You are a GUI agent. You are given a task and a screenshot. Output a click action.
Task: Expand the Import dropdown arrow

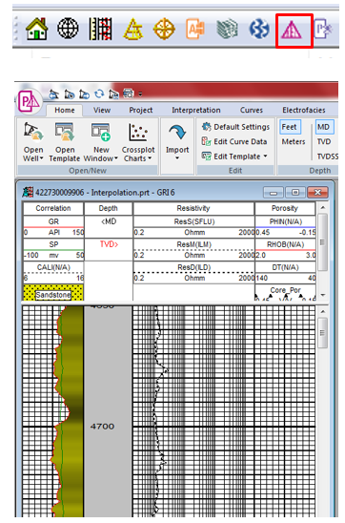177,157
